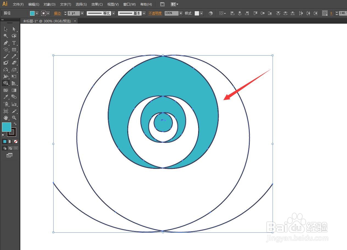Change screen mode at toolbar bottom
Screen dimensions: 347x250
[x=10, y=155]
